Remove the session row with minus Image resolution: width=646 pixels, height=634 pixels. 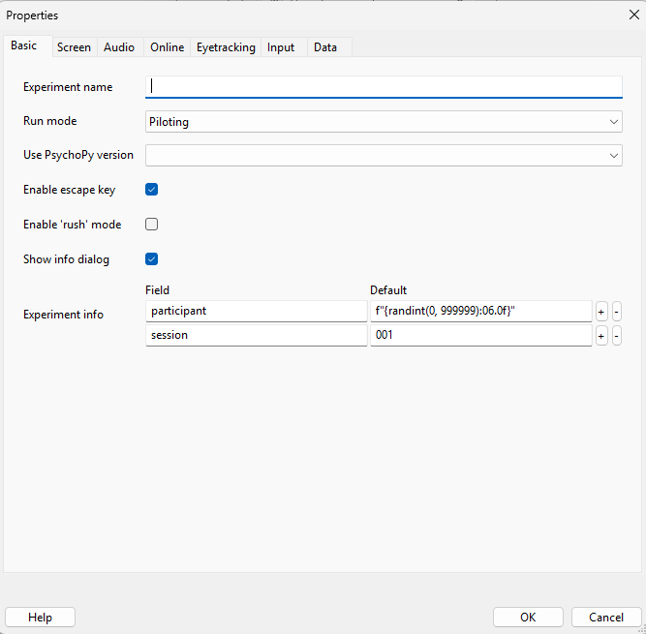pyautogui.click(x=616, y=336)
